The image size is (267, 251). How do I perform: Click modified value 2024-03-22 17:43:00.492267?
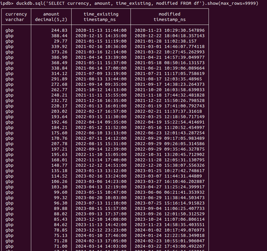coord(170,246)
